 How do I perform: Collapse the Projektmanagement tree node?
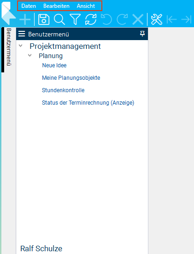pos(21,46)
